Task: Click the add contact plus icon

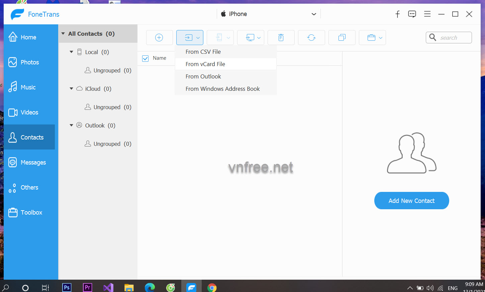Action: (159, 38)
